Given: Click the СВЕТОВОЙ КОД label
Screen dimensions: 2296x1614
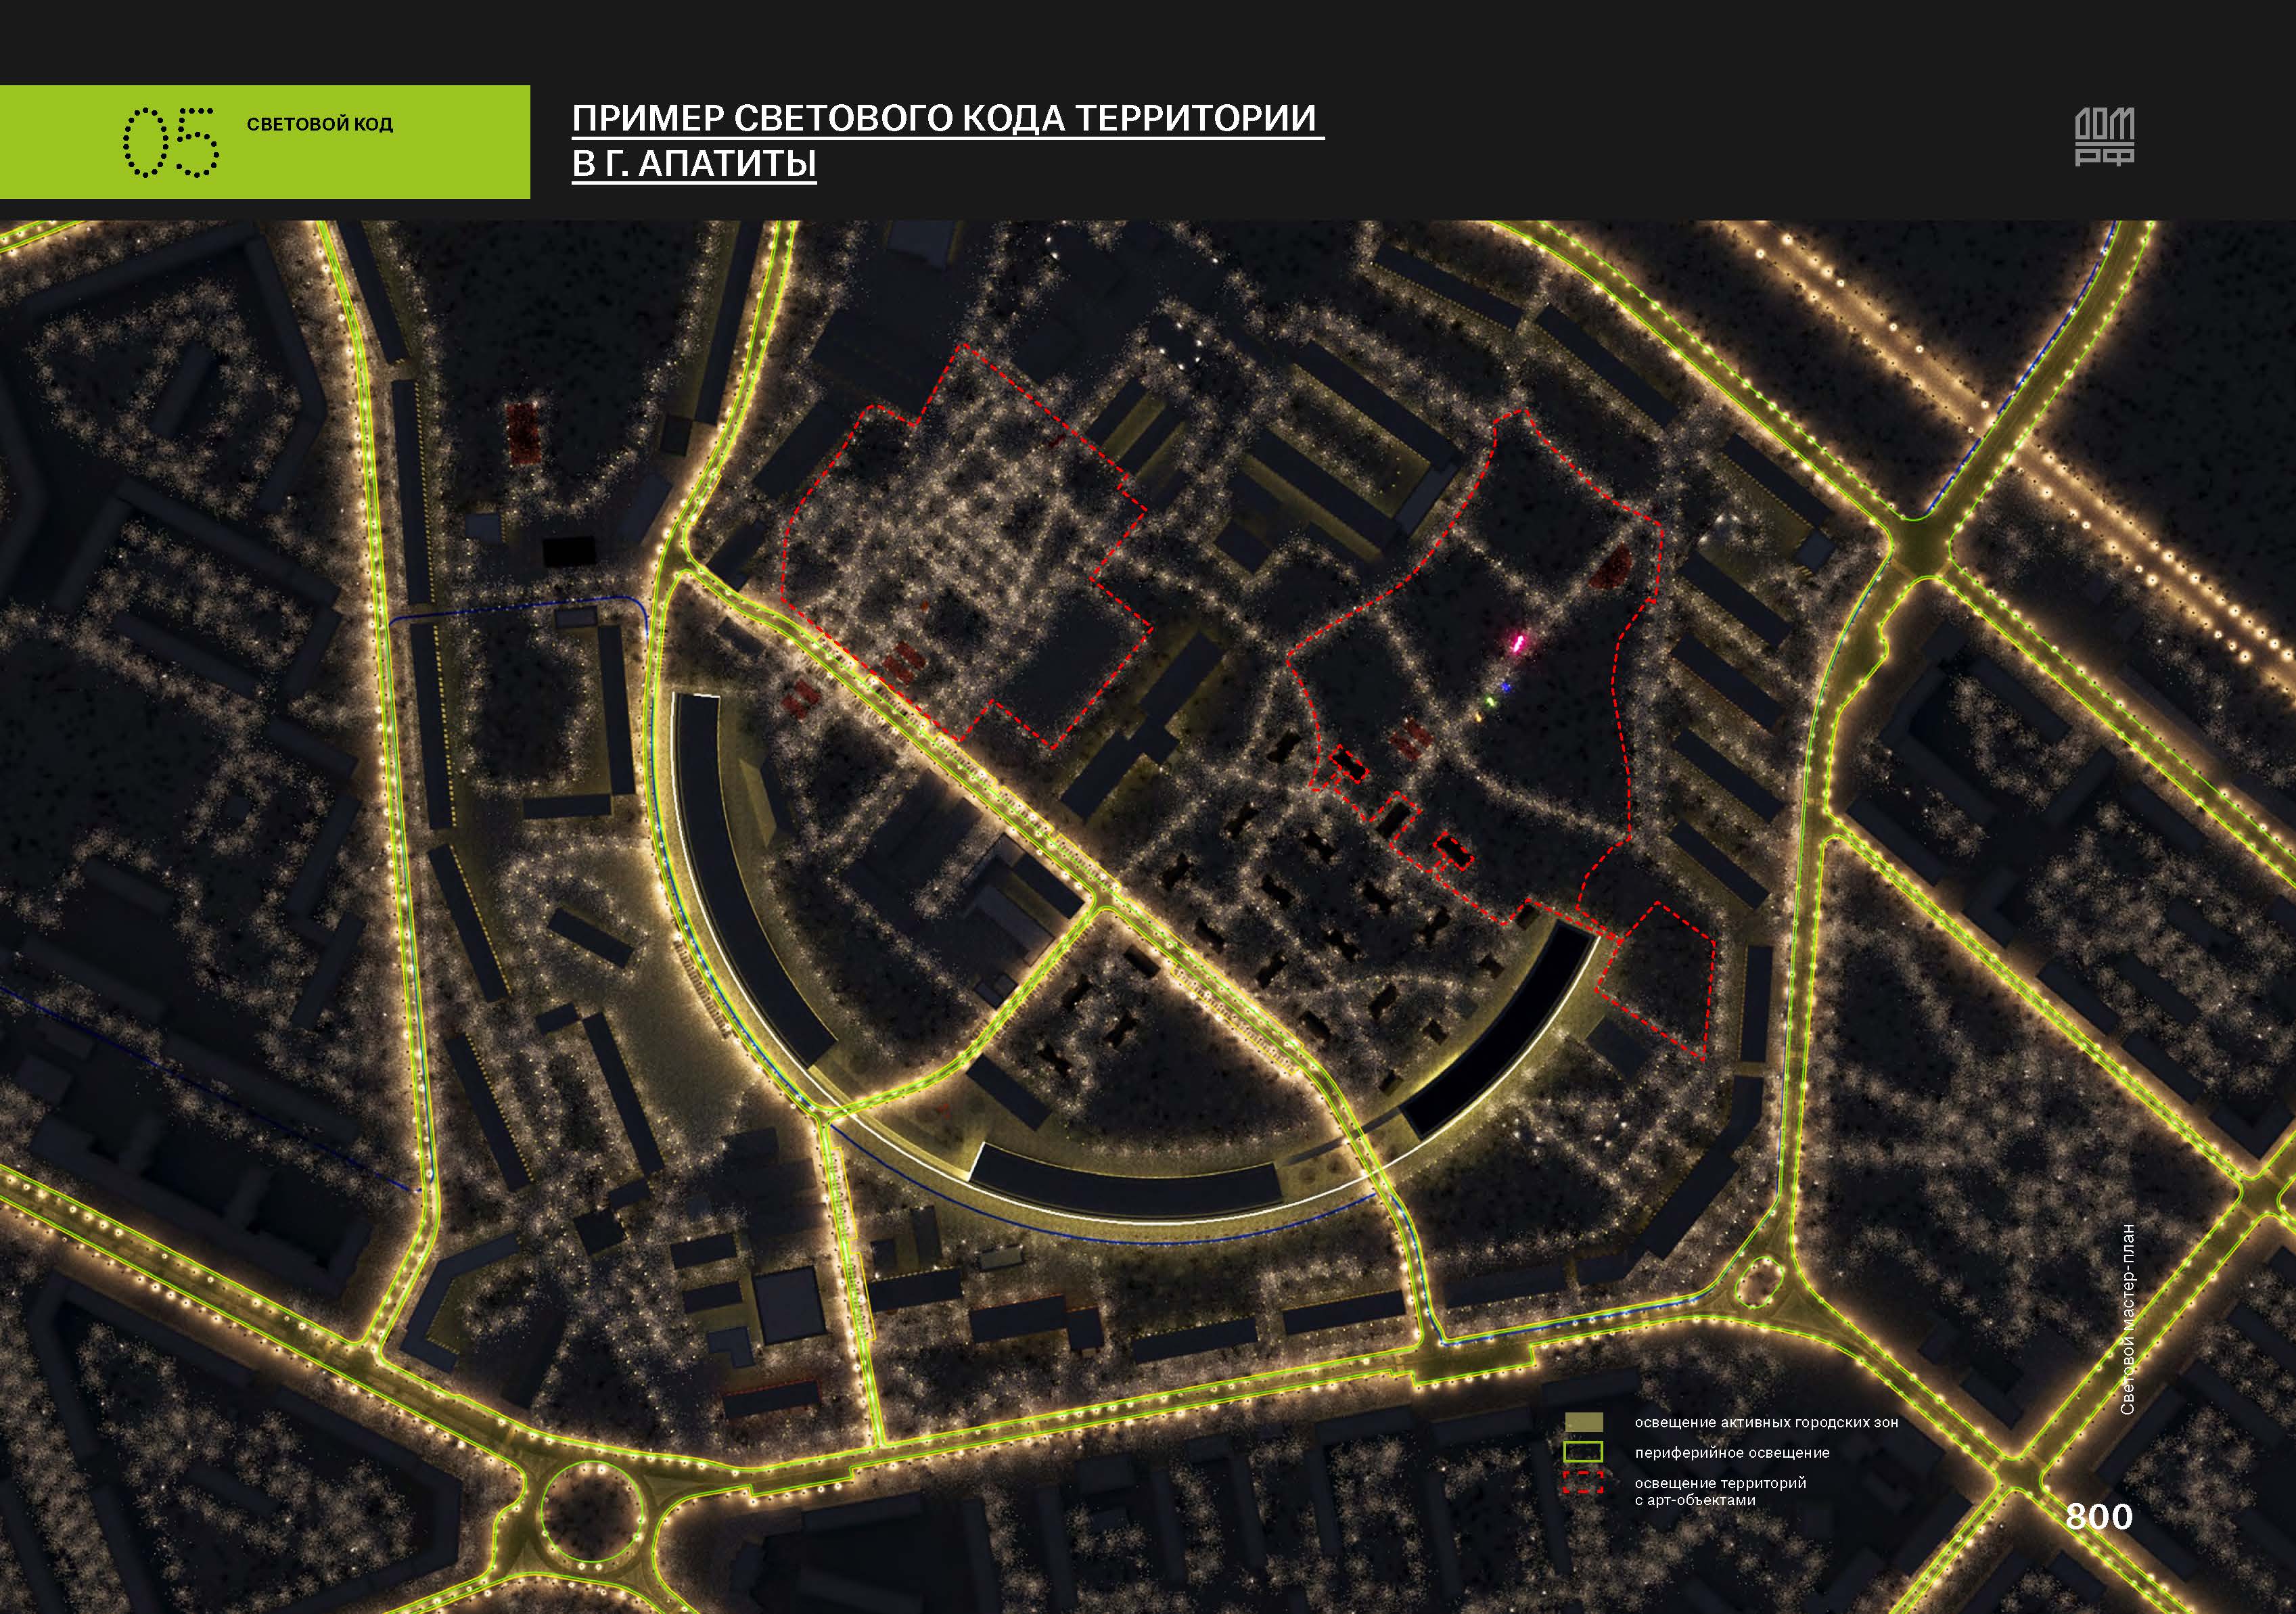Looking at the screenshot, I should click(319, 124).
